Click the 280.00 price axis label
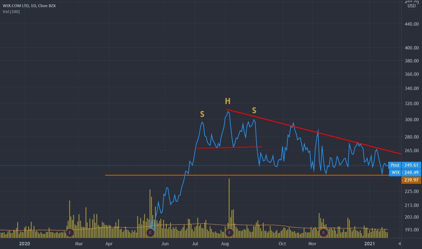 point(412,137)
